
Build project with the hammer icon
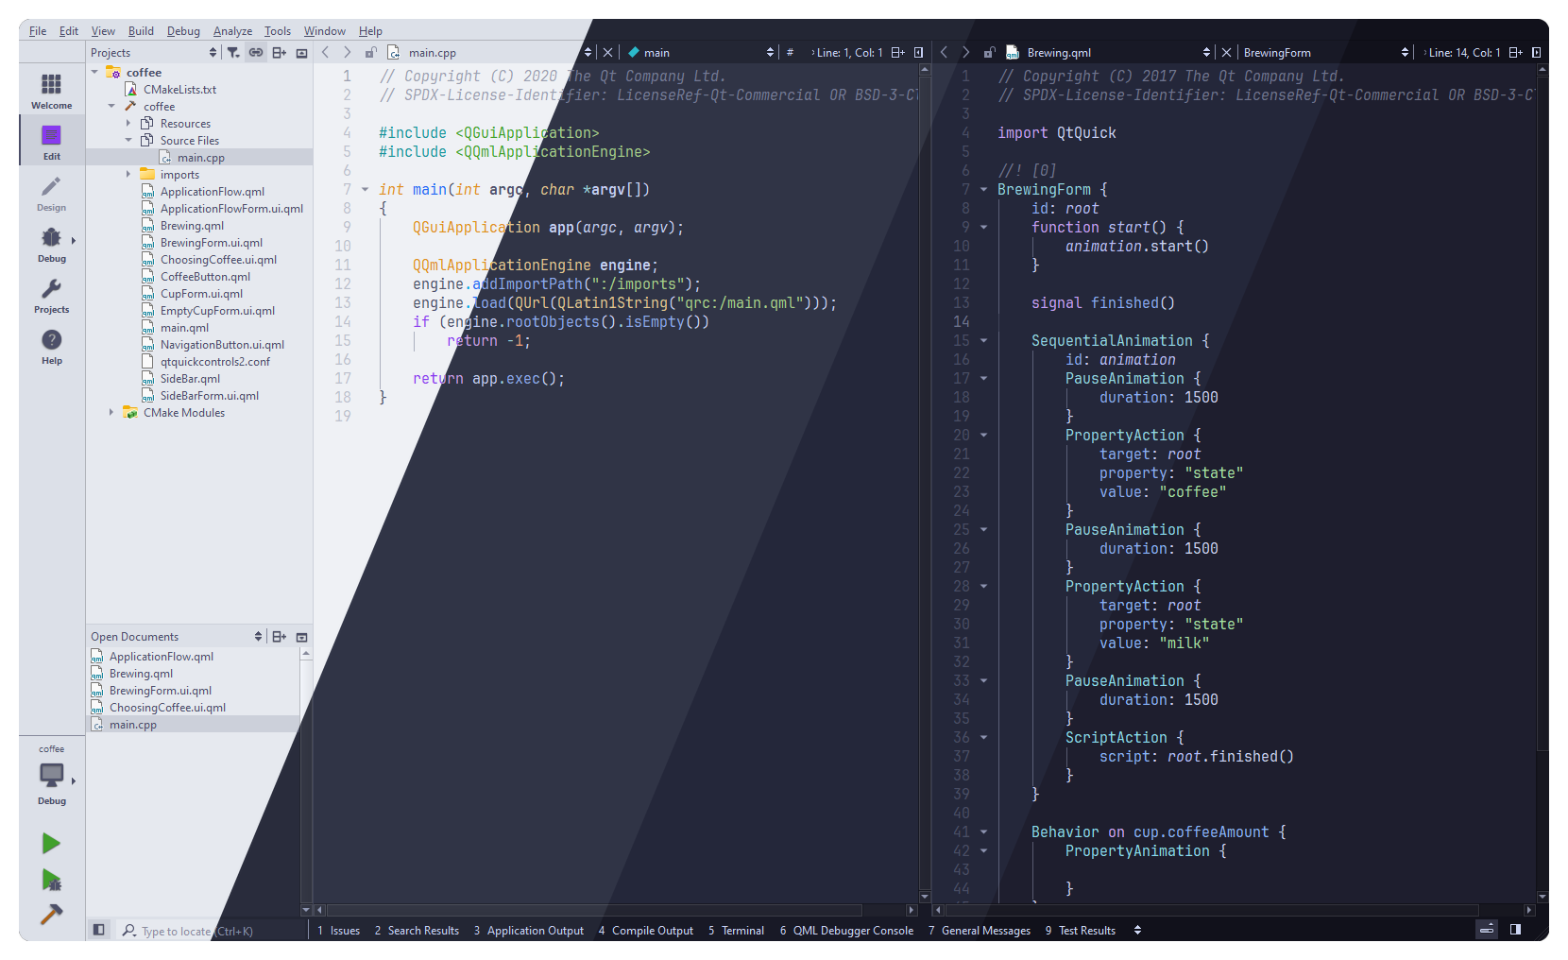[x=51, y=914]
